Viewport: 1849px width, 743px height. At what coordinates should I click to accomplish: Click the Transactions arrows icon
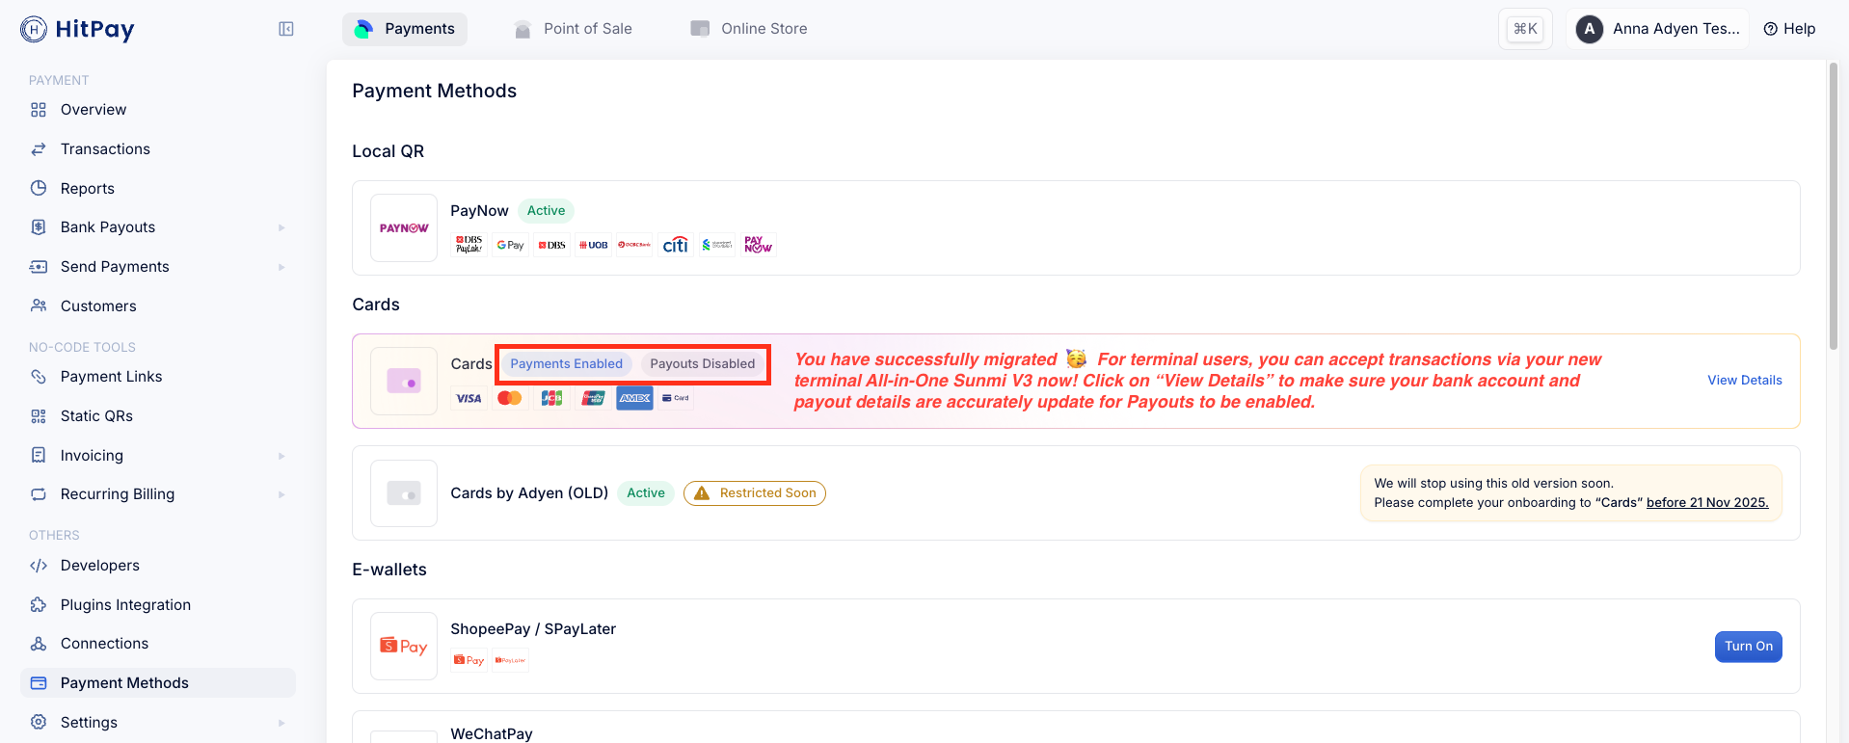[x=39, y=149]
